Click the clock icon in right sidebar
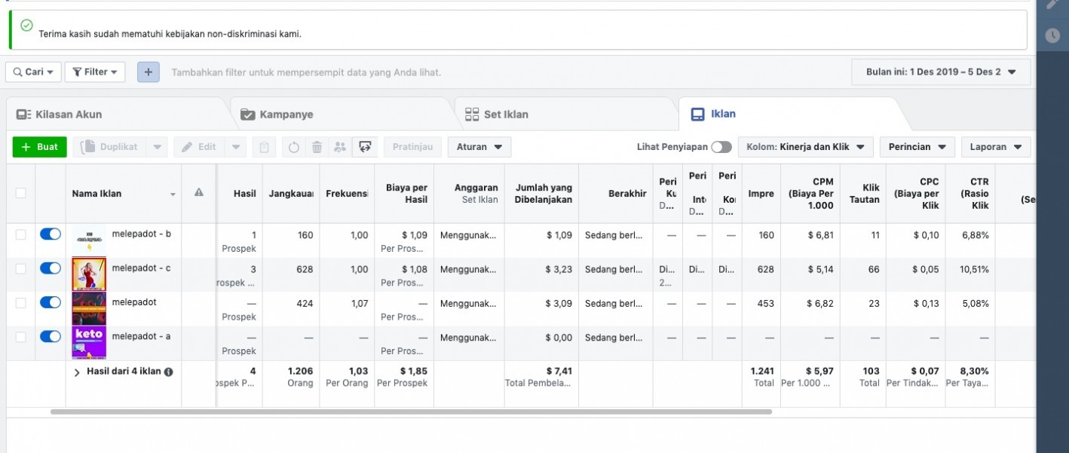Viewport: 1069px width, 453px height. click(1052, 35)
